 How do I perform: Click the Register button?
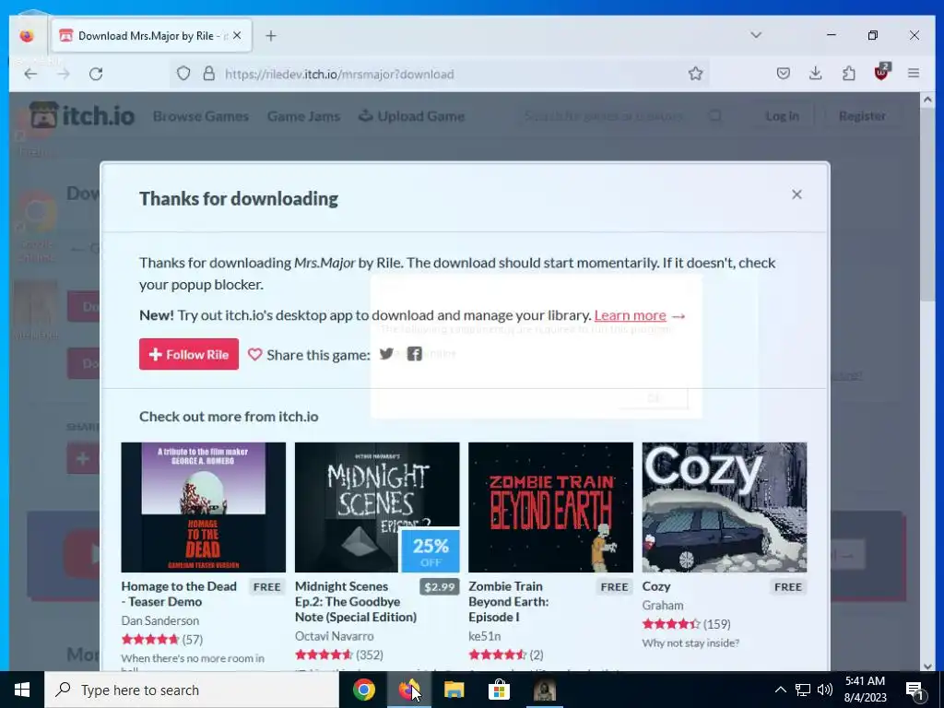[x=862, y=115]
